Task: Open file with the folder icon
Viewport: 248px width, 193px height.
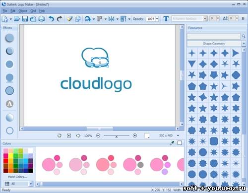Action: coord(17,19)
